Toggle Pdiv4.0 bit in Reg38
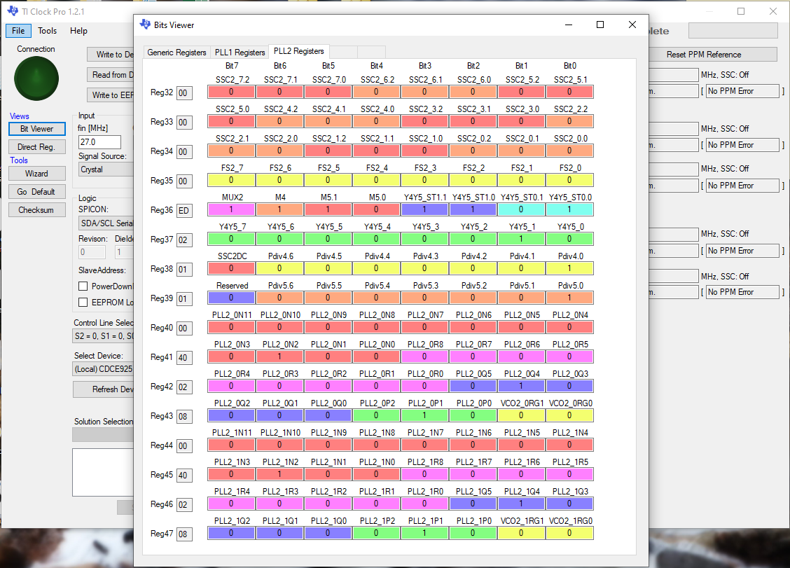This screenshot has height=568, width=790. 569,268
